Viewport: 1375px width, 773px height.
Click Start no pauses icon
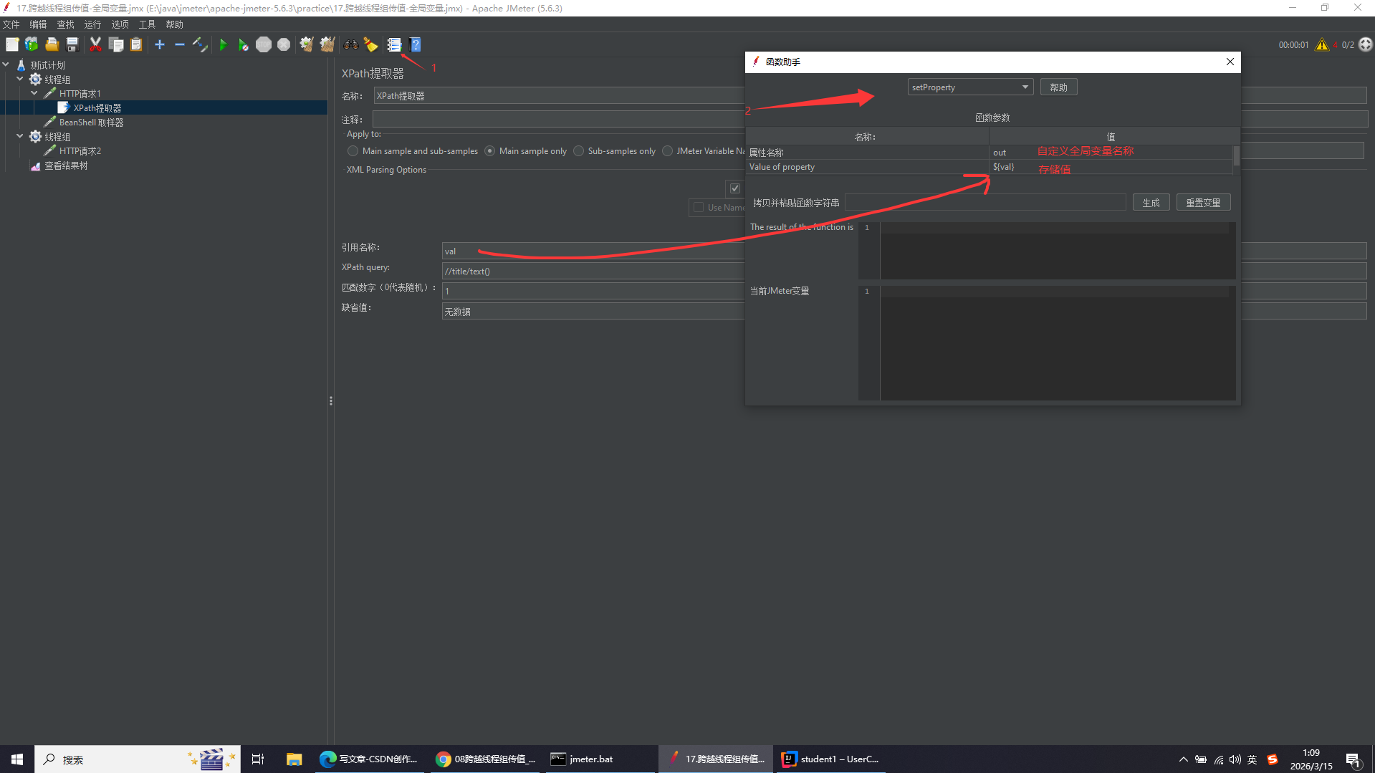(x=243, y=44)
